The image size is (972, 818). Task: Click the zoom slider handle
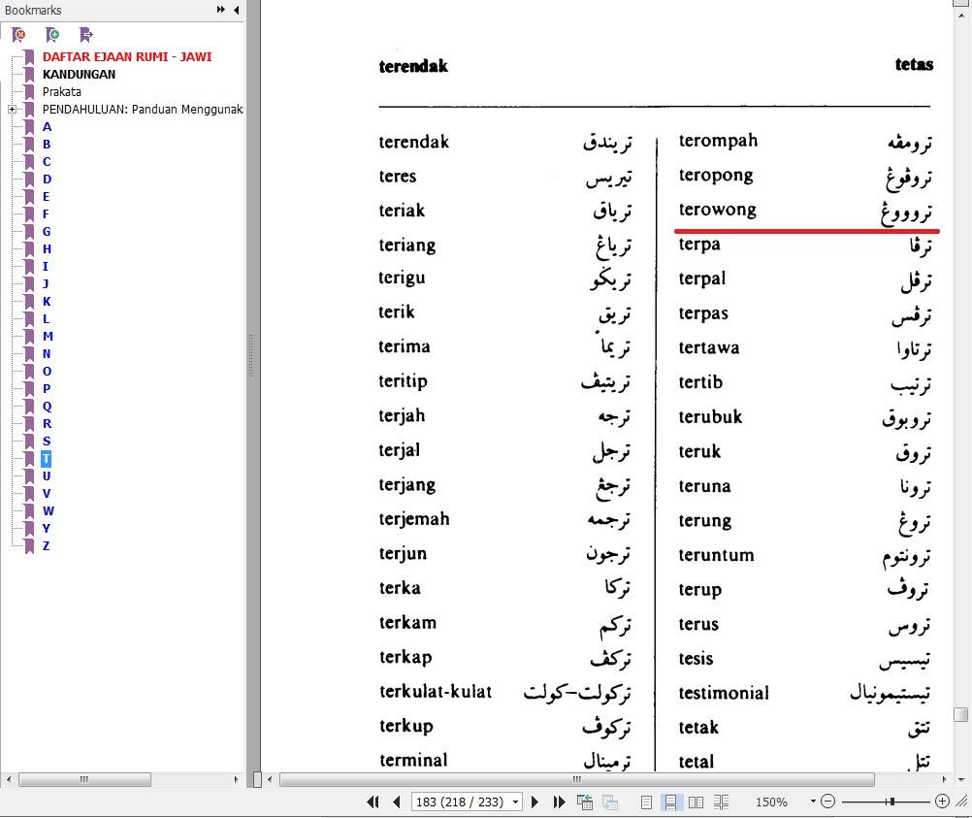(891, 802)
